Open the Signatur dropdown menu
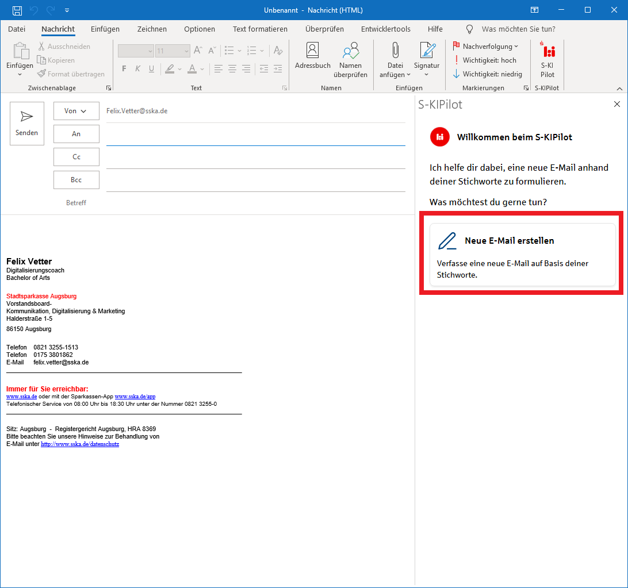This screenshot has width=628, height=588. pyautogui.click(x=427, y=59)
